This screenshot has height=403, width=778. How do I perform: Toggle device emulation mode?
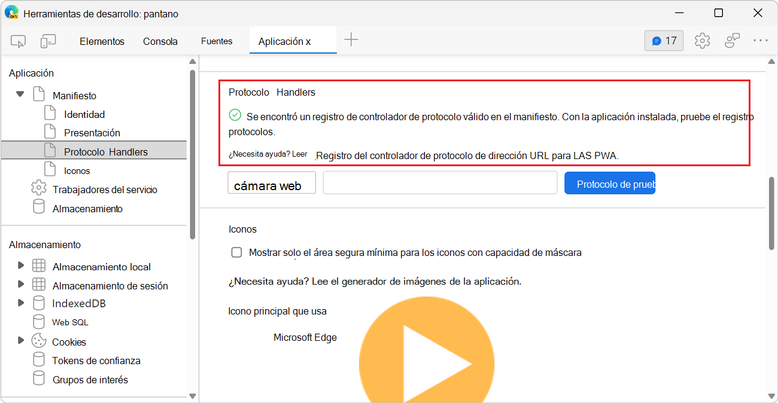(48, 41)
